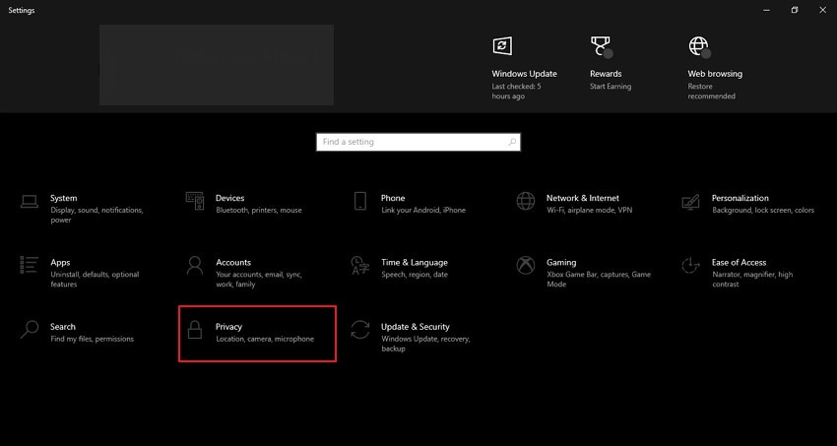Open the Personalization brush icon

(690, 202)
